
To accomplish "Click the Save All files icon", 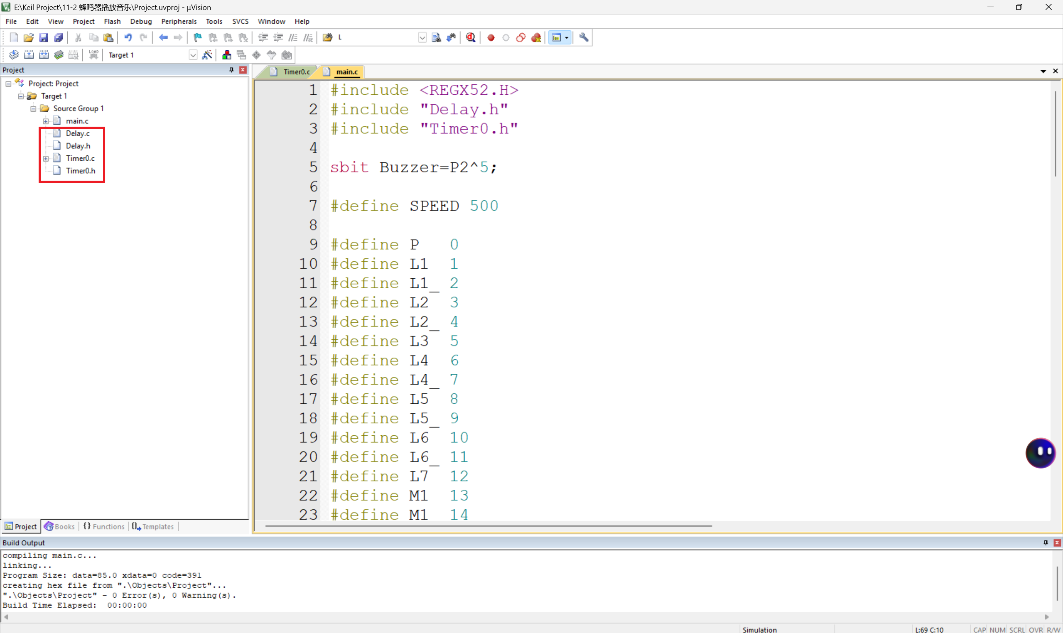I will tap(59, 37).
